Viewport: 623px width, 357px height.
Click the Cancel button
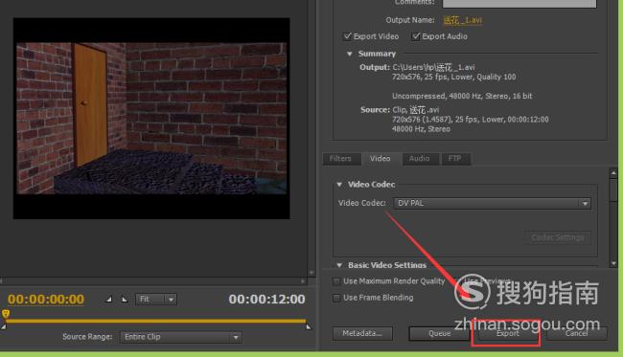576,334
